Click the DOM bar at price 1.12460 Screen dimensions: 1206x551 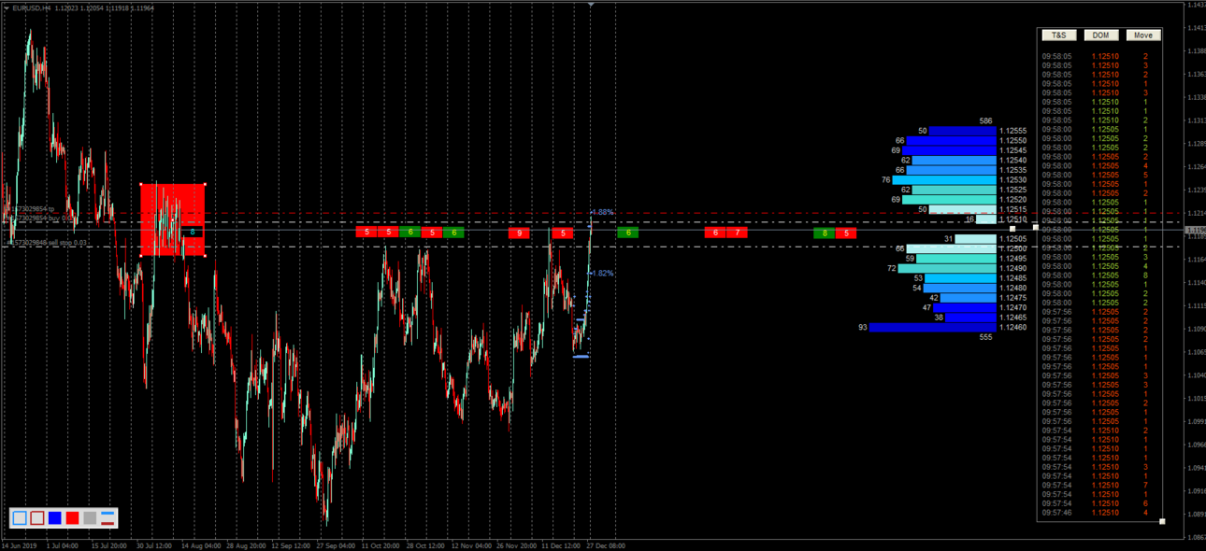point(933,328)
